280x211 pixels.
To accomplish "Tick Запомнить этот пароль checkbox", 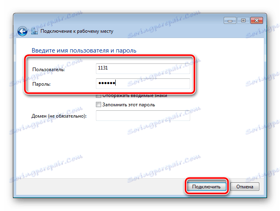I will tap(98, 104).
